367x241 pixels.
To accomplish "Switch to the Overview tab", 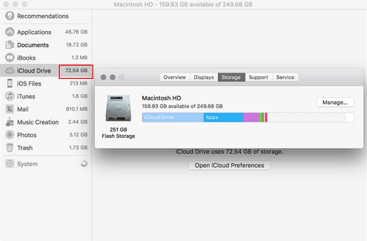I will coord(174,77).
